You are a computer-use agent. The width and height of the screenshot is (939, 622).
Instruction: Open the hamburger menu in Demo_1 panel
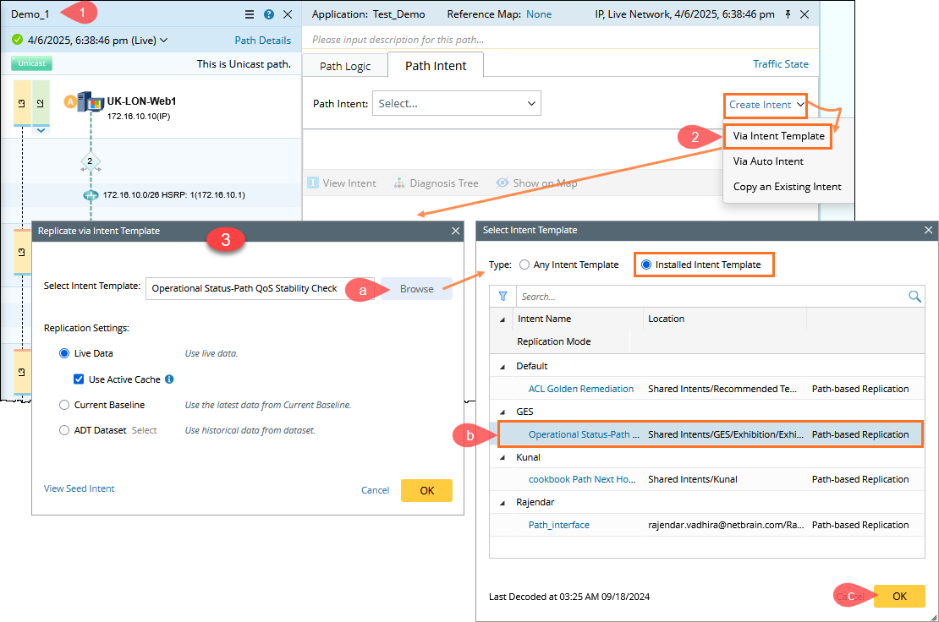249,14
